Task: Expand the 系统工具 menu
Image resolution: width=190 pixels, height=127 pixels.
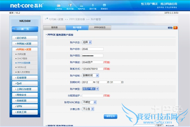Action: 25,112
